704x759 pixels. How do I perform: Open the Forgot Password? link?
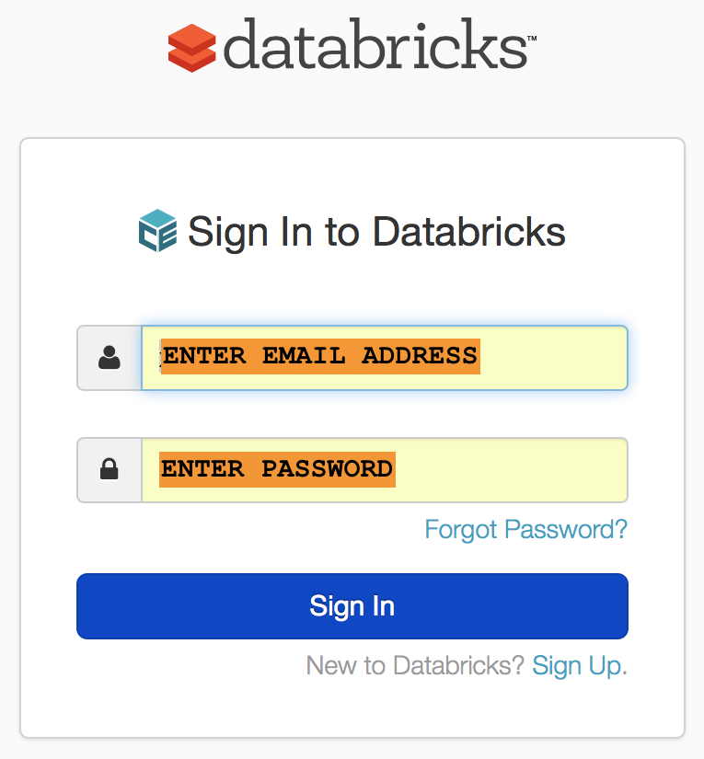pyautogui.click(x=525, y=529)
